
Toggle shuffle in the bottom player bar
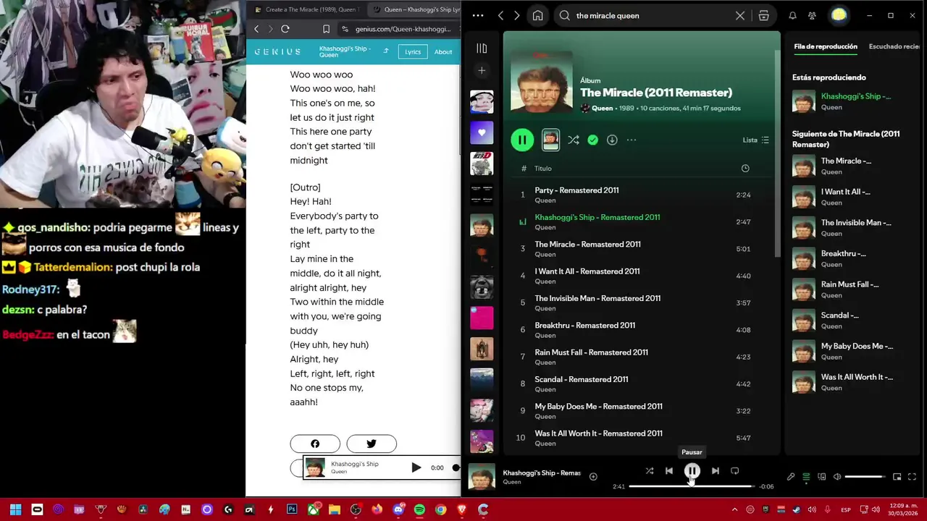[650, 471]
